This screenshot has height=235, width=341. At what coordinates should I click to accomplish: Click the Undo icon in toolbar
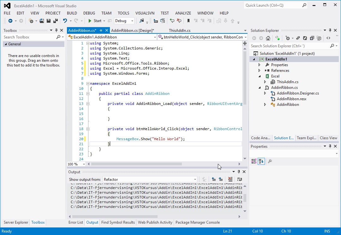pos(65,21)
